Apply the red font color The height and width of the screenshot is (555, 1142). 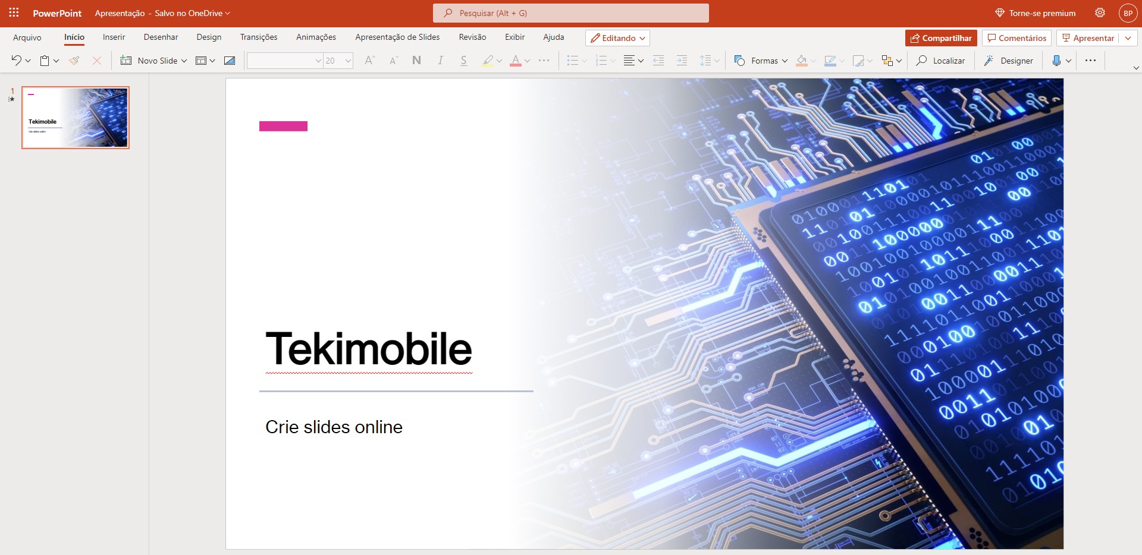[x=516, y=60]
